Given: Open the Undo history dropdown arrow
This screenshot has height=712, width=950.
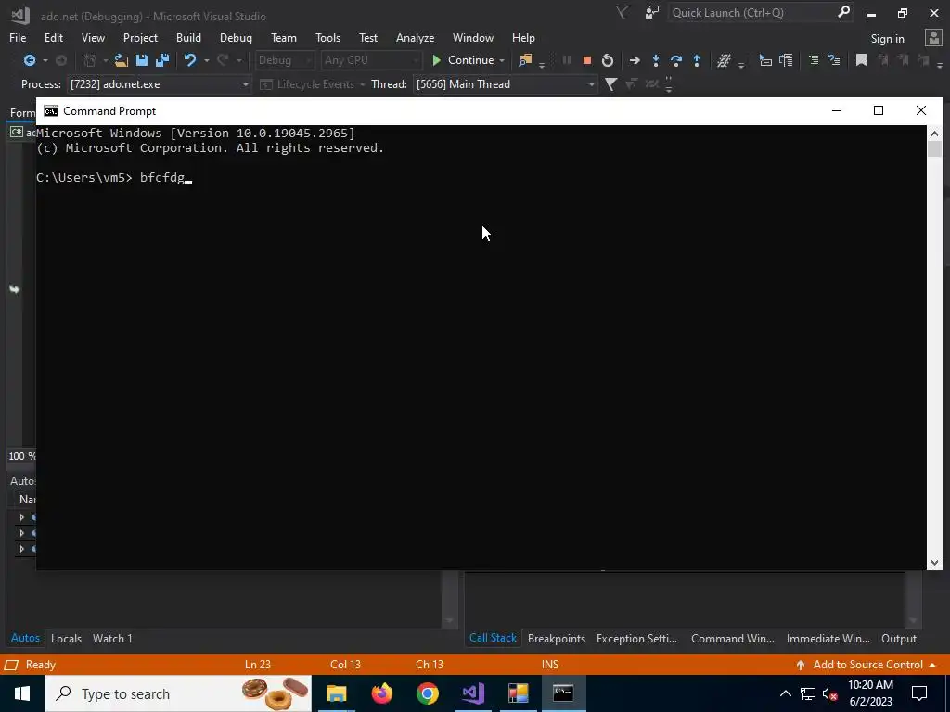Looking at the screenshot, I should [x=207, y=60].
